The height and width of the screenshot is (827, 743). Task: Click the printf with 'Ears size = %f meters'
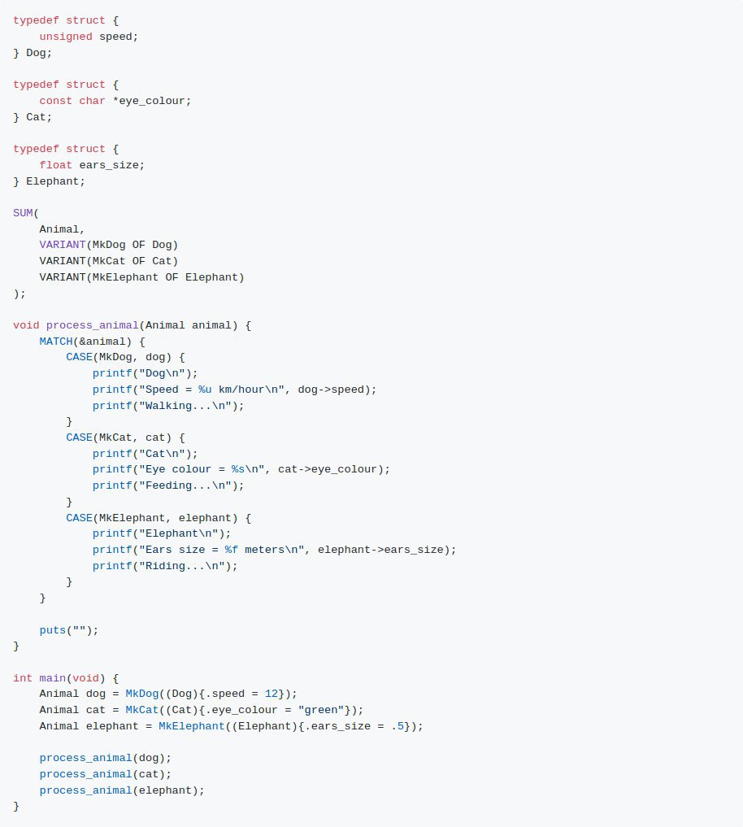coord(274,550)
